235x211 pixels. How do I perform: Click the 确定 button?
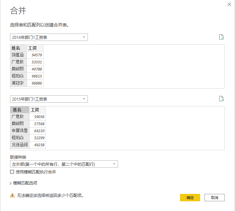point(190,198)
